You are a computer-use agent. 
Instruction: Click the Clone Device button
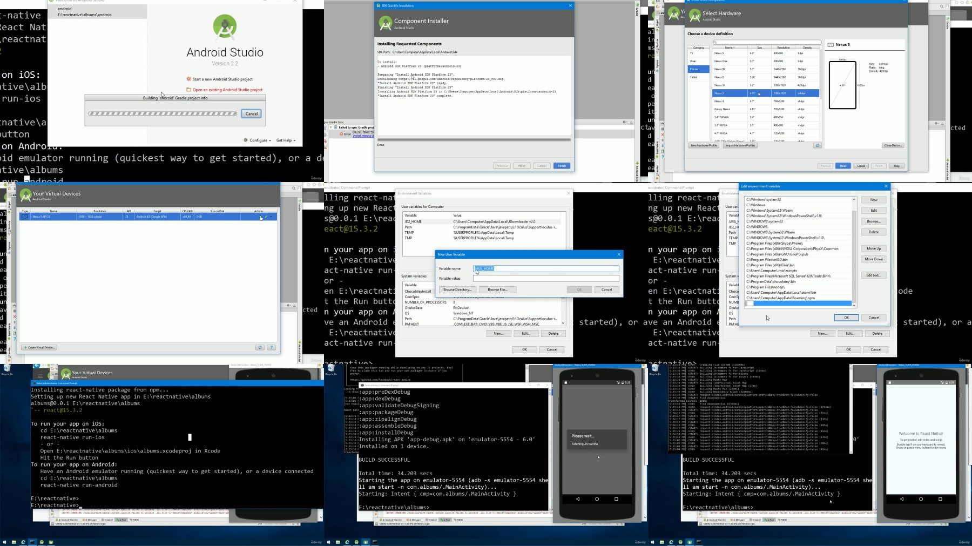(x=893, y=145)
